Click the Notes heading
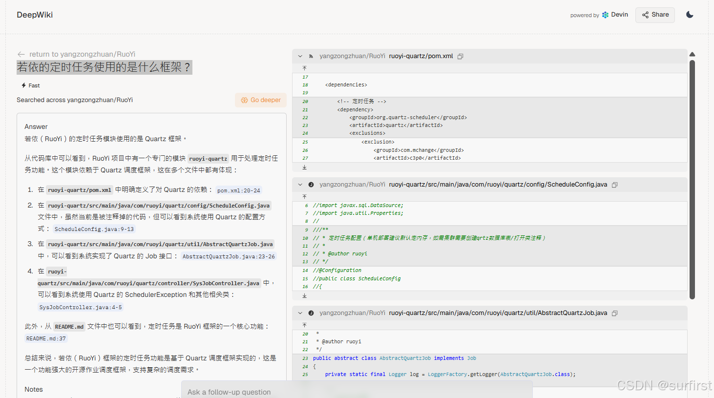 click(34, 389)
